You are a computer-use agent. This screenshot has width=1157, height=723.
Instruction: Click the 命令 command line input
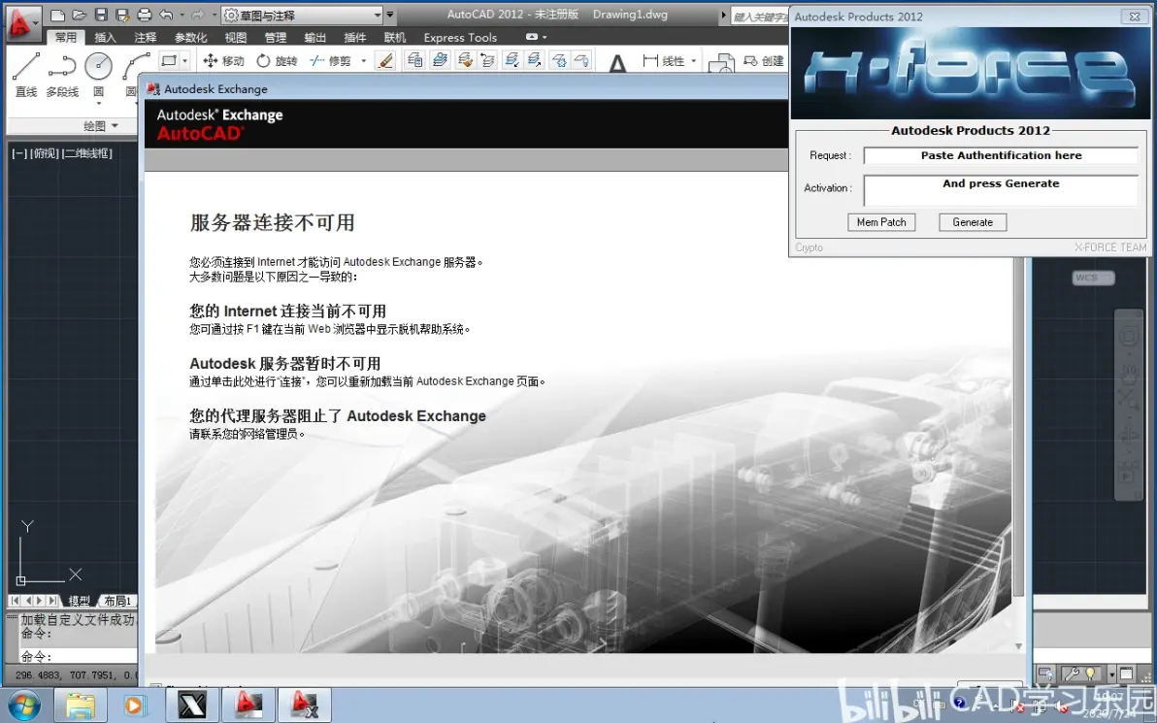[x=79, y=656]
